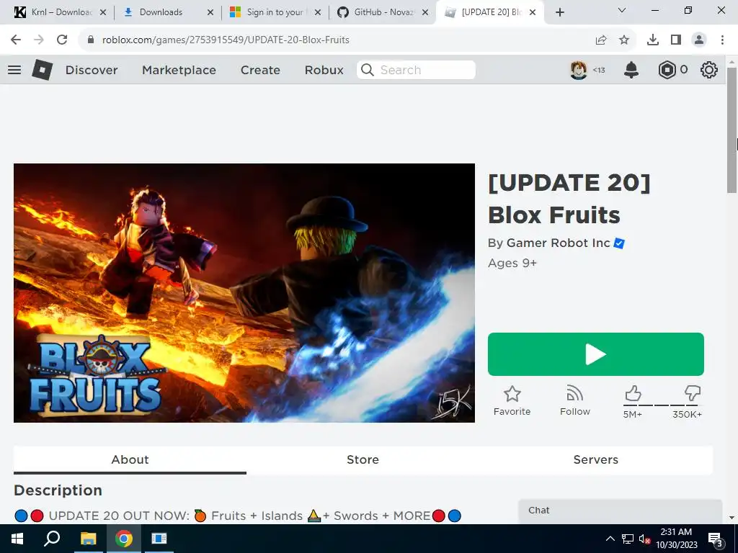This screenshot has height=553, width=738.
Task: Open a new browser tab
Action: pos(559,12)
